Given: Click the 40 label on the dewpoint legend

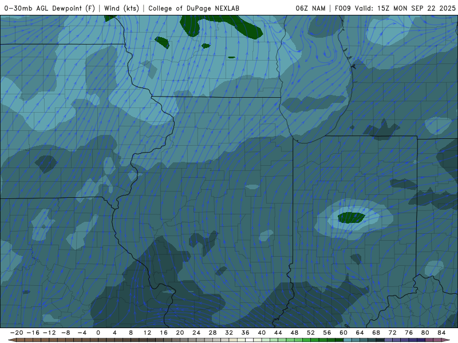Looking at the screenshot, I should tap(262, 333).
